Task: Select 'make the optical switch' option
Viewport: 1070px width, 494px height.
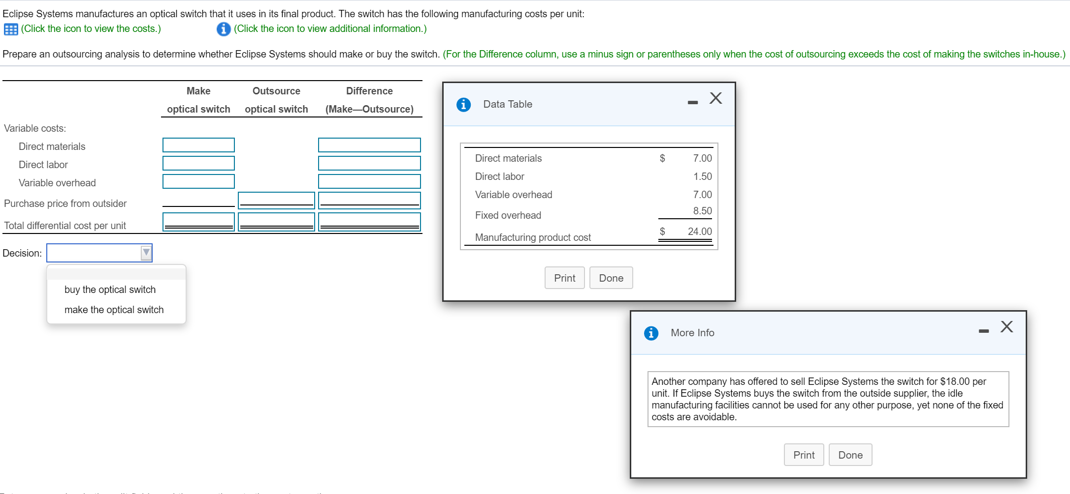Action: pyautogui.click(x=114, y=310)
